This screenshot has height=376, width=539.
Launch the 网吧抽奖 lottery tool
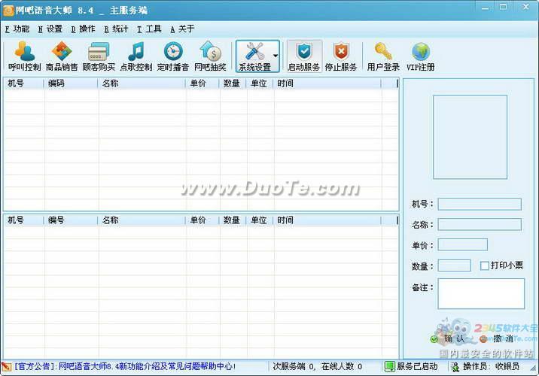(210, 56)
